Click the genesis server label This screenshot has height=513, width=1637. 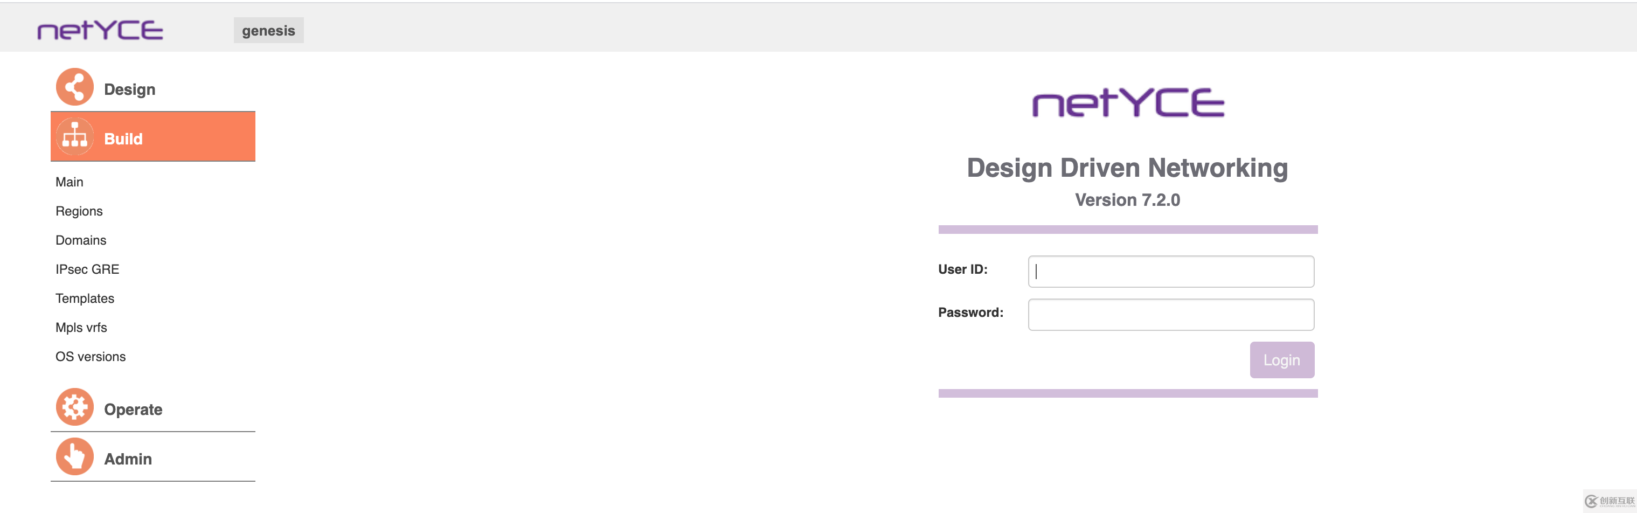268,31
